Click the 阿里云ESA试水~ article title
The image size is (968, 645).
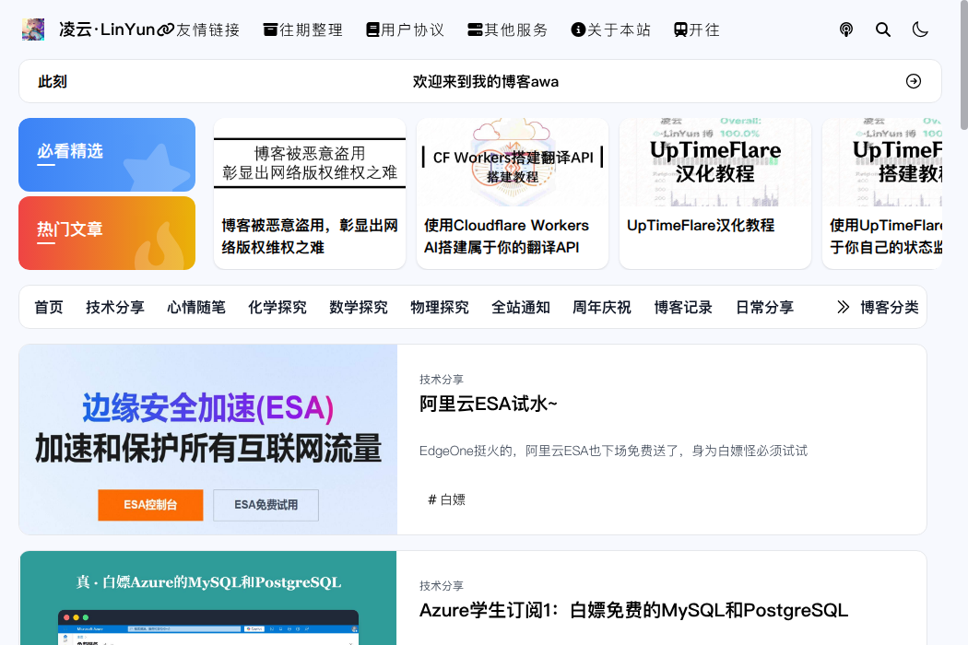489,404
